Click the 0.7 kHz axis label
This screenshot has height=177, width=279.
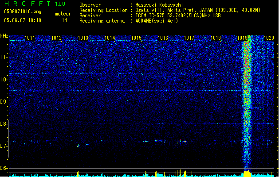[4, 146]
